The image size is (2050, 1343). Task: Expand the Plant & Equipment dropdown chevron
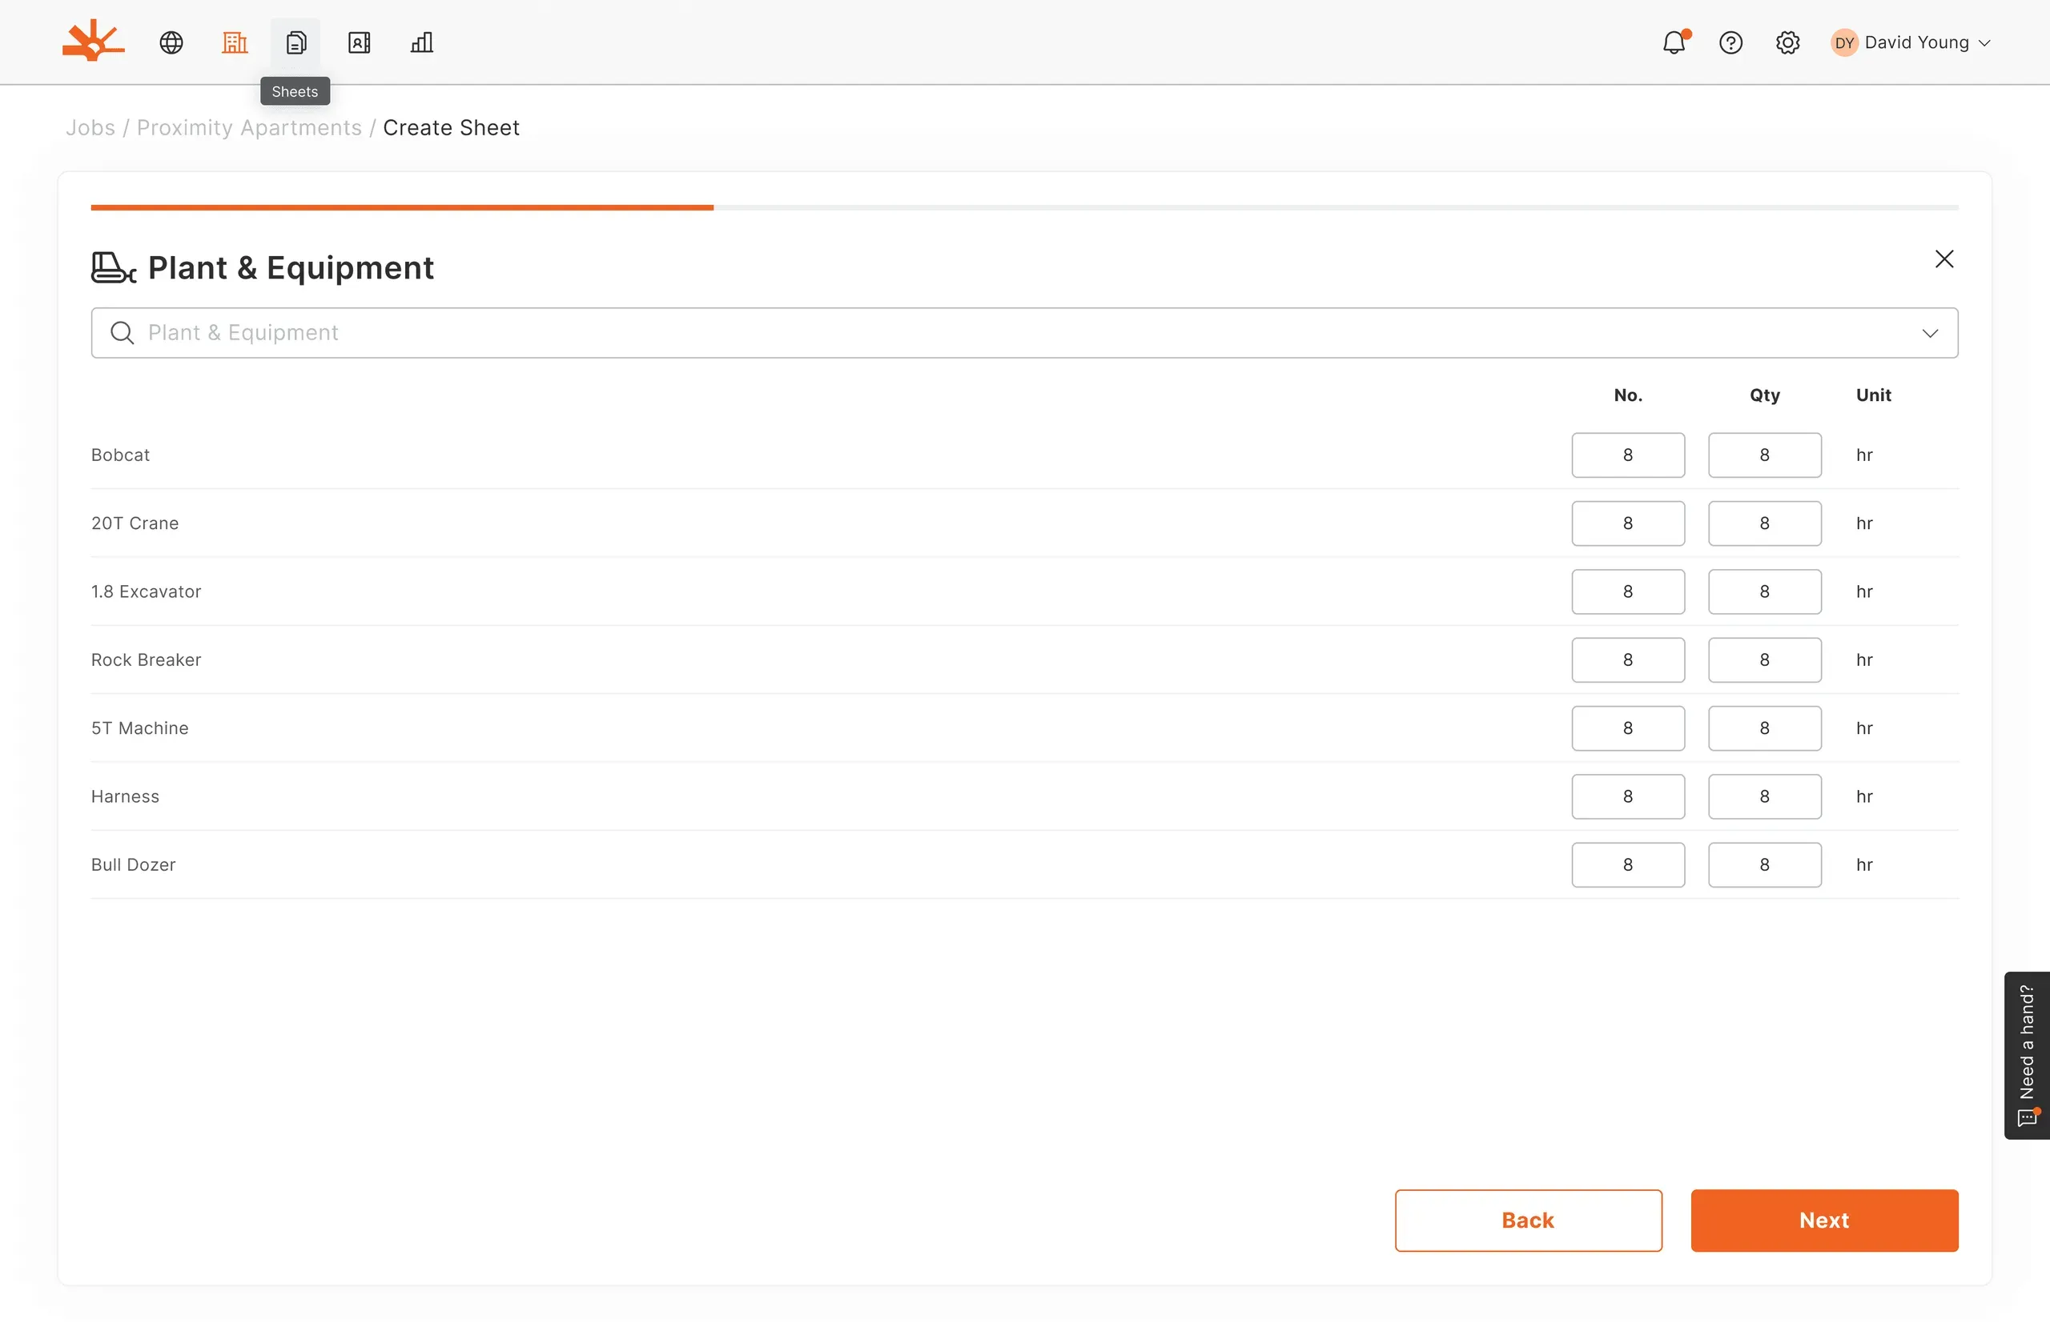coord(1929,333)
